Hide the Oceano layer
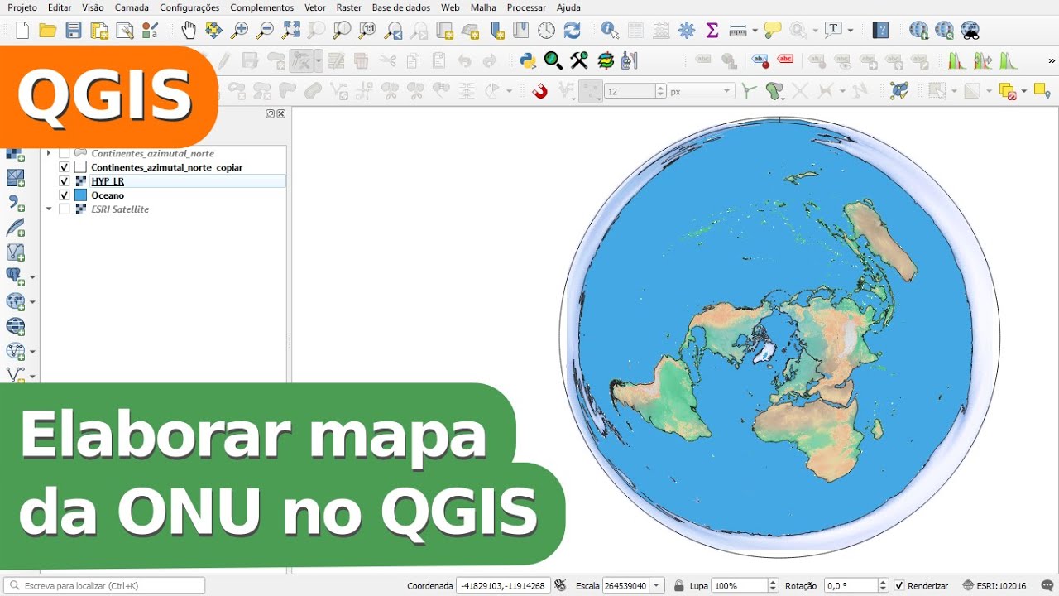 pyautogui.click(x=65, y=195)
